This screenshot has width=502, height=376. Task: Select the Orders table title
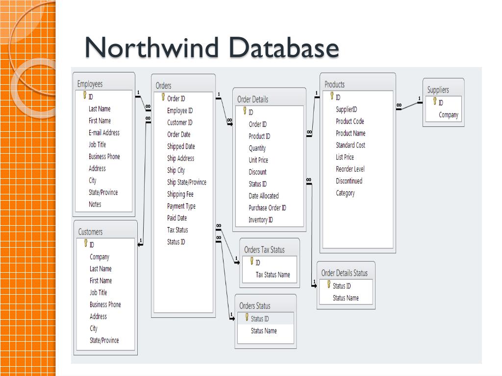coord(163,86)
